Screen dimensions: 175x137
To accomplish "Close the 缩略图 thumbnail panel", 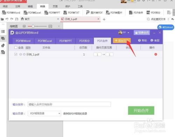I will (59, 26).
